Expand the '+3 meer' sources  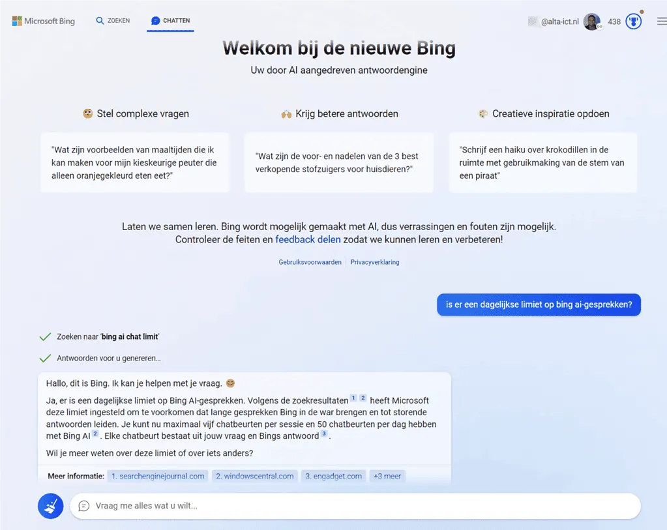387,476
